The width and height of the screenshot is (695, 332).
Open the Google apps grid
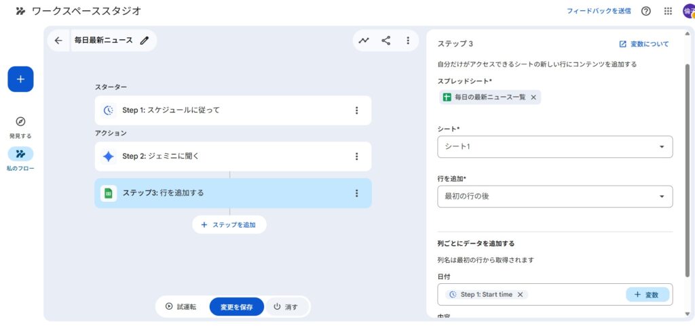pos(668,11)
